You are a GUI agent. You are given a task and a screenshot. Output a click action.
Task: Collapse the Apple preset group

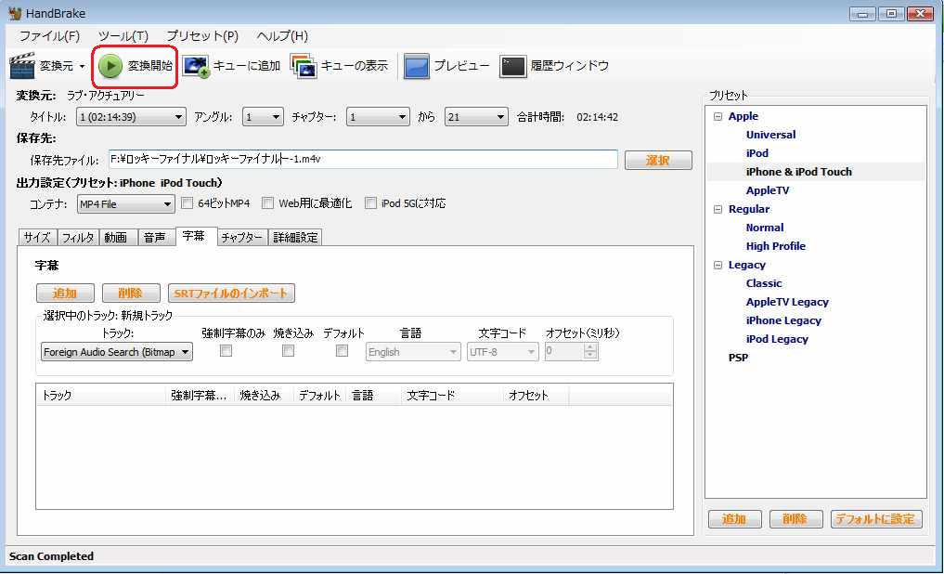coord(718,116)
